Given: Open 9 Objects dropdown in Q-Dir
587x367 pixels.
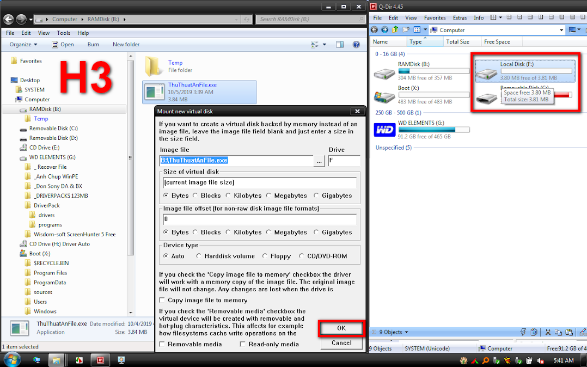Looking at the screenshot, I should [393, 332].
